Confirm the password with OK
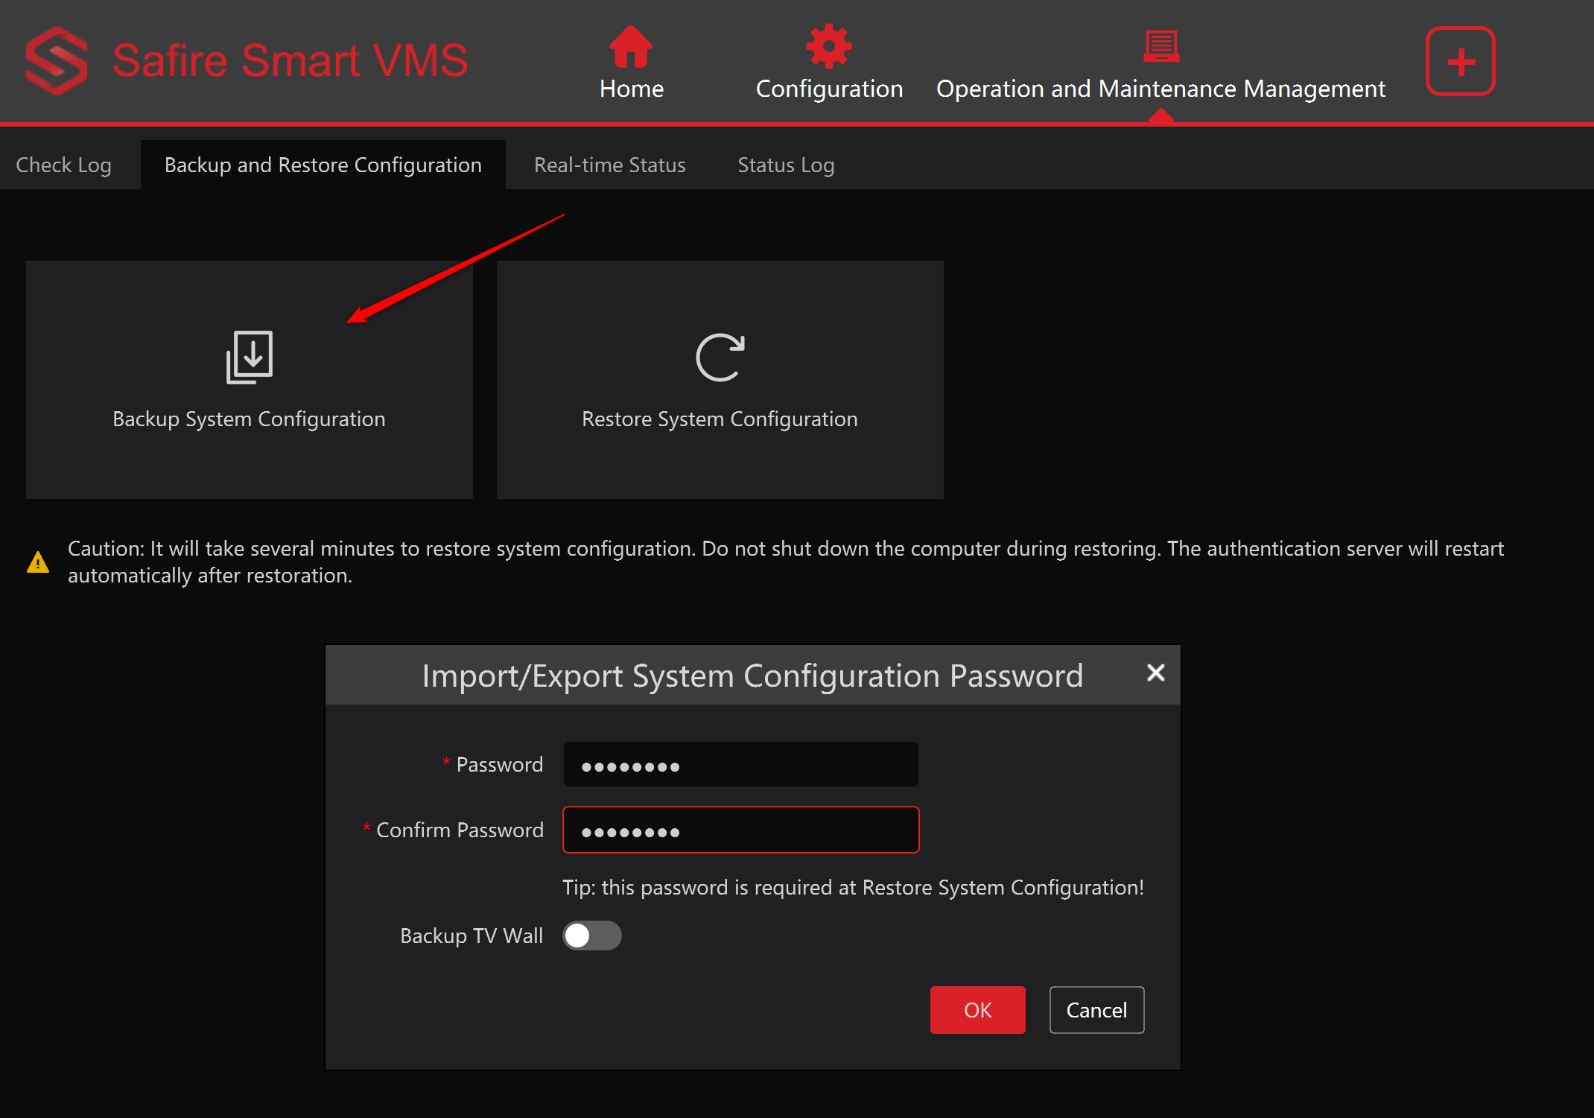1594x1118 pixels. [977, 1010]
